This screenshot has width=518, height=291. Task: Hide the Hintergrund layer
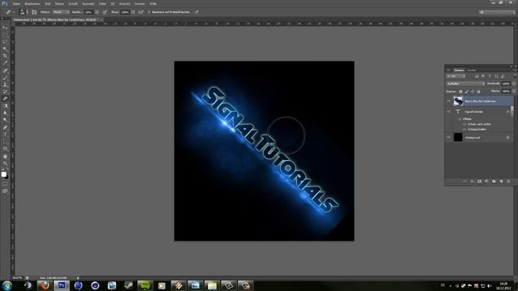click(448, 137)
